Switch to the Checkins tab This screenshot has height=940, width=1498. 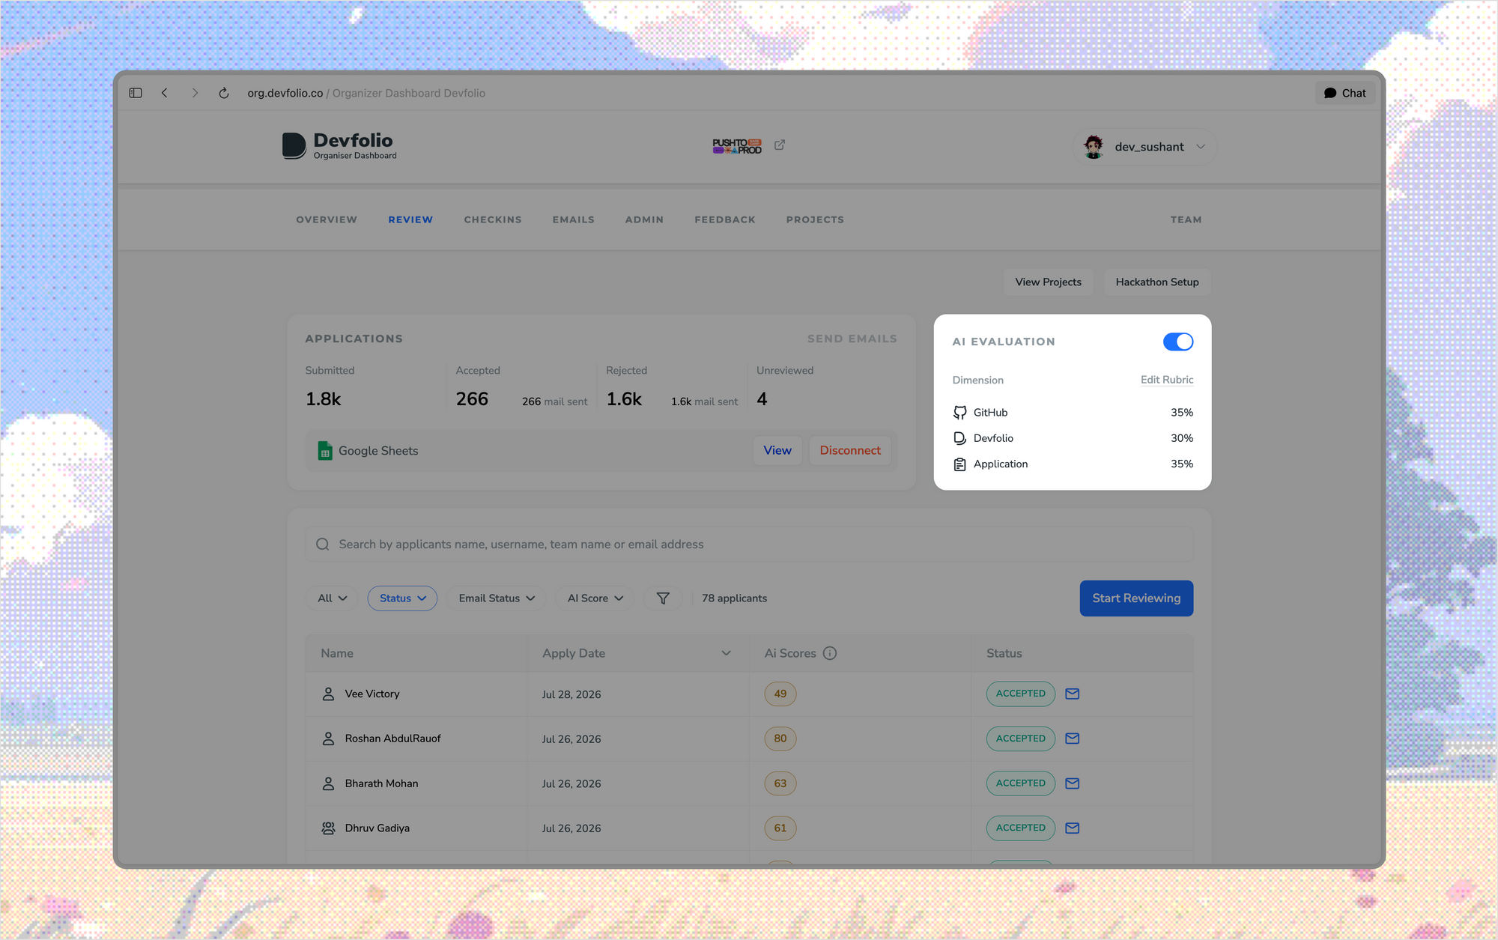click(x=493, y=219)
